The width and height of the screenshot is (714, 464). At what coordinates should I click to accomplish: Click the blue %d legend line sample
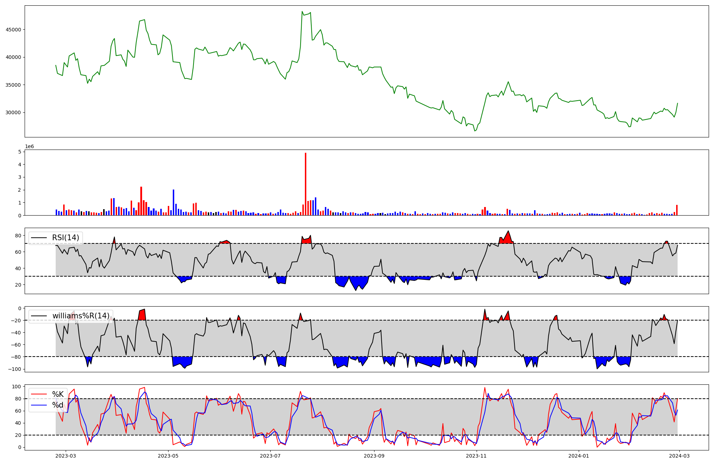coord(39,405)
